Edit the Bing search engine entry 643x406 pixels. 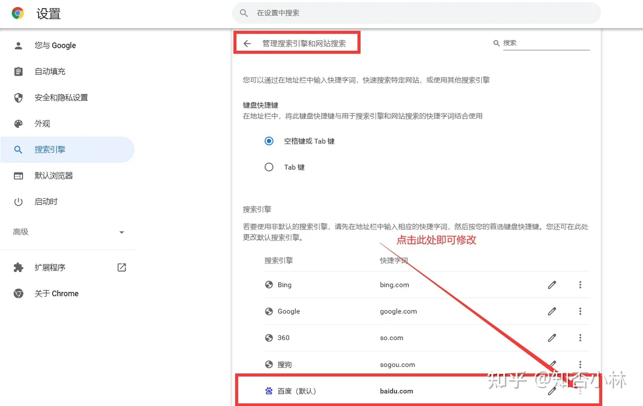tap(552, 285)
